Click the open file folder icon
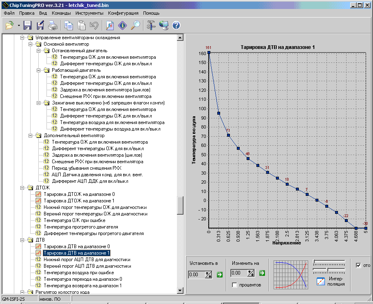This screenshot has height=304, width=373. 9,26
